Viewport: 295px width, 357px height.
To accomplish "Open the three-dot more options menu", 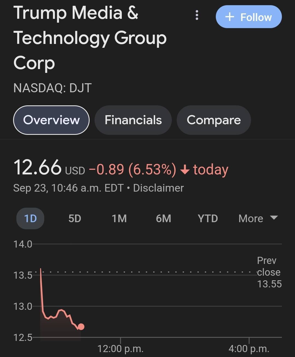I will [197, 16].
